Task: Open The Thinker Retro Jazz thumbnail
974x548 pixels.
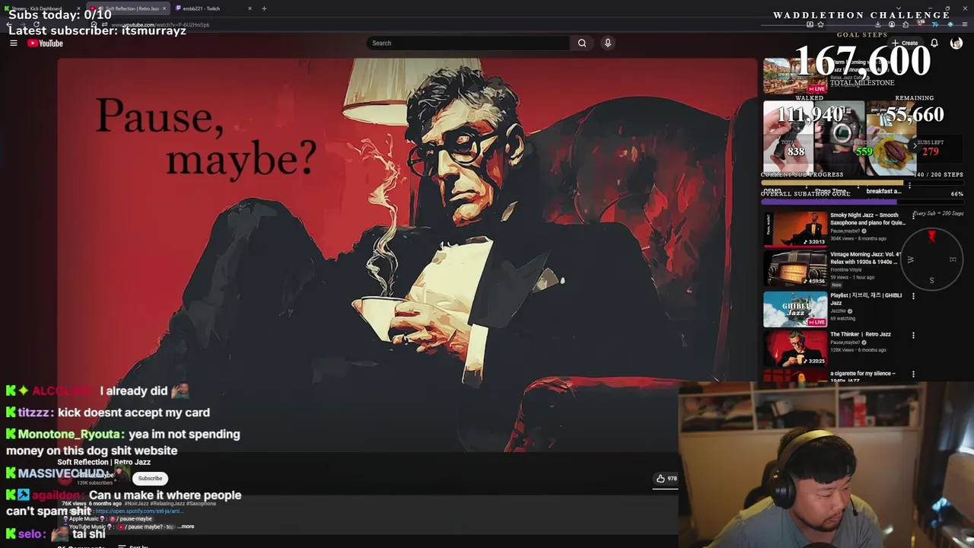Action: tap(794, 348)
